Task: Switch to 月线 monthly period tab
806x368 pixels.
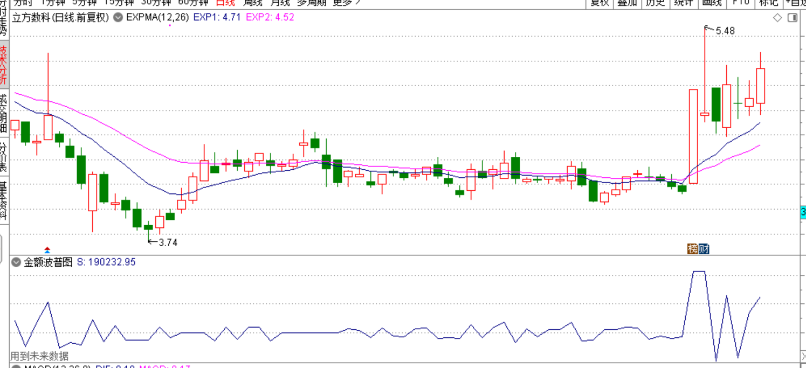Action: tap(279, 3)
